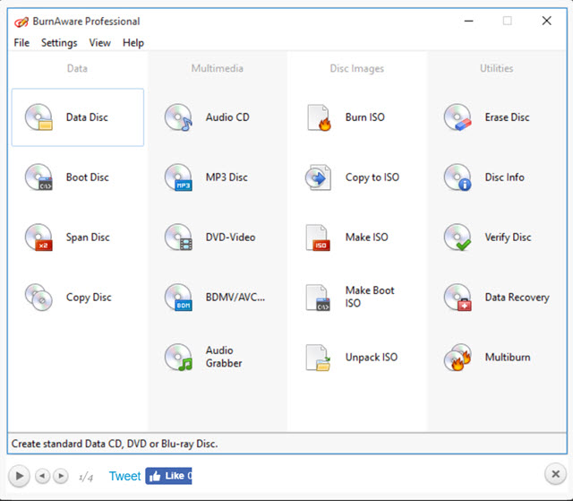573x501 pixels.
Task: Start the Audio CD icon
Action: click(x=178, y=117)
